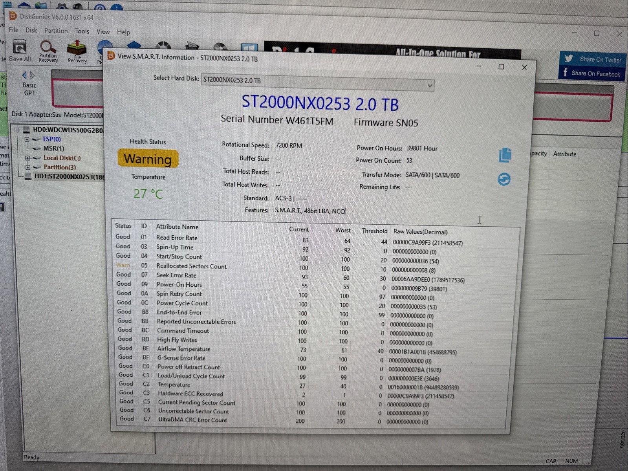Open the Select Hard Disk dropdown
This screenshot has width=628, height=471.
[x=318, y=82]
